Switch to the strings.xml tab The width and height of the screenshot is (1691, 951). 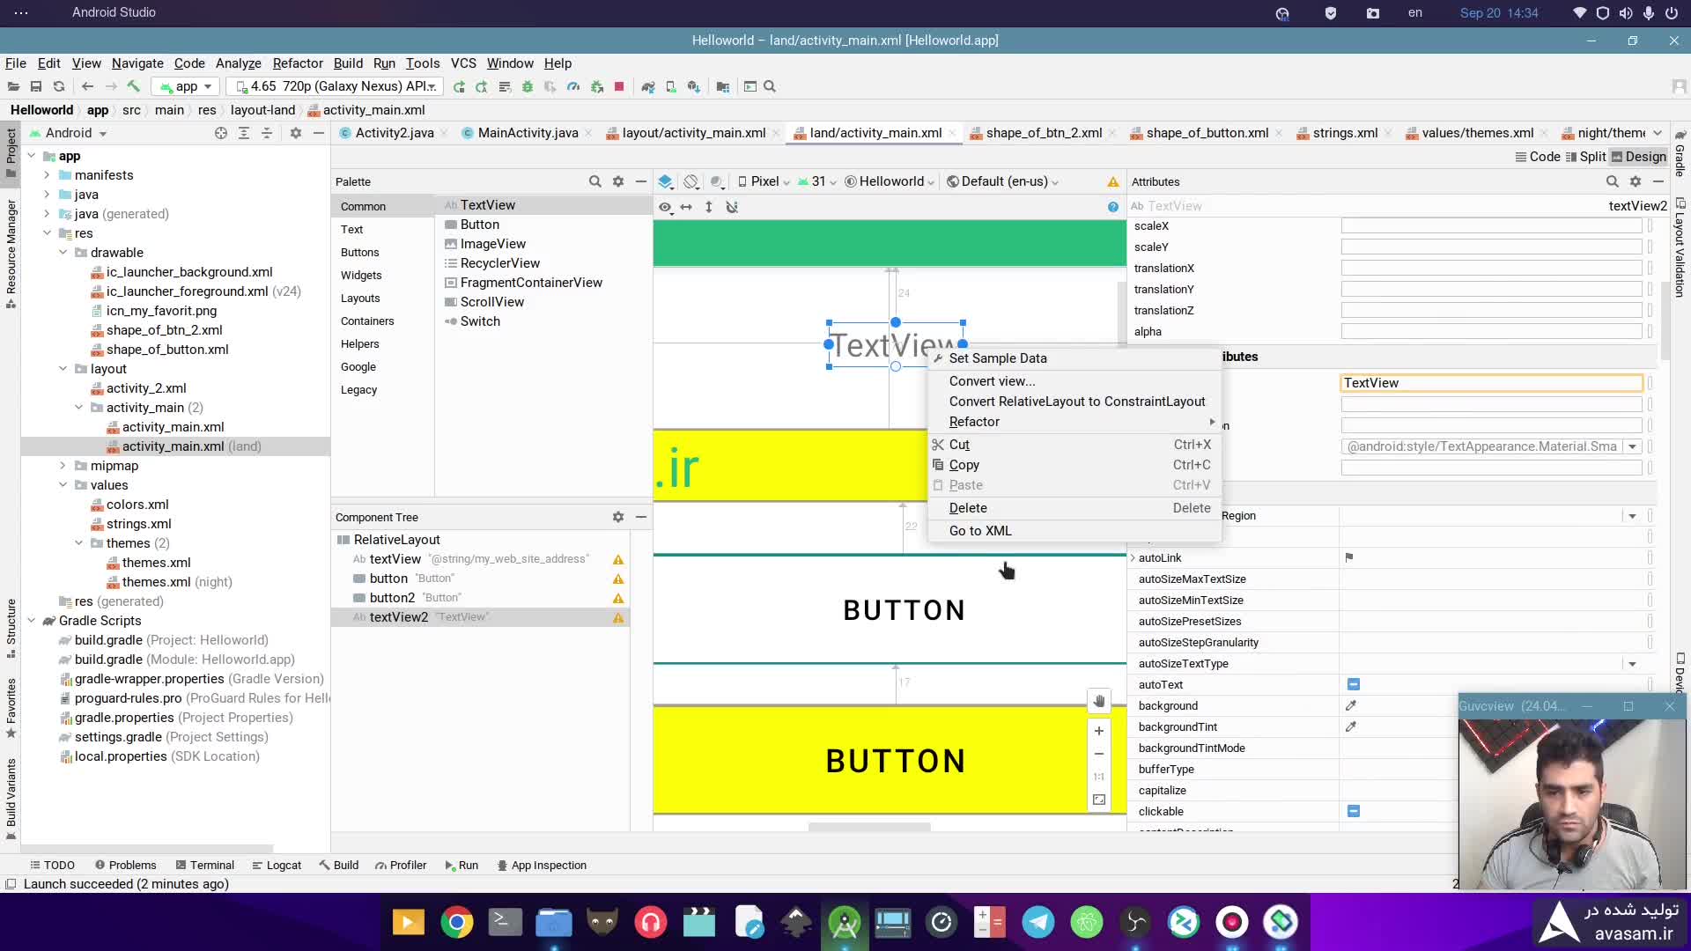1344,133
